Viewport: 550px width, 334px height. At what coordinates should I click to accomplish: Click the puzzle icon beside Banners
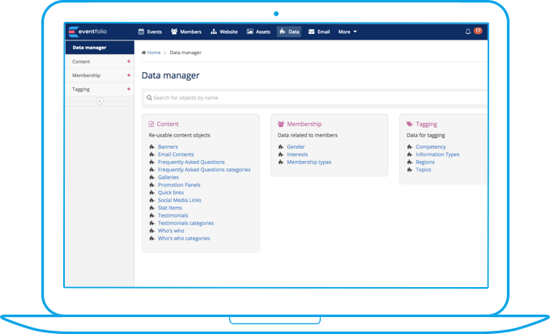tap(152, 146)
